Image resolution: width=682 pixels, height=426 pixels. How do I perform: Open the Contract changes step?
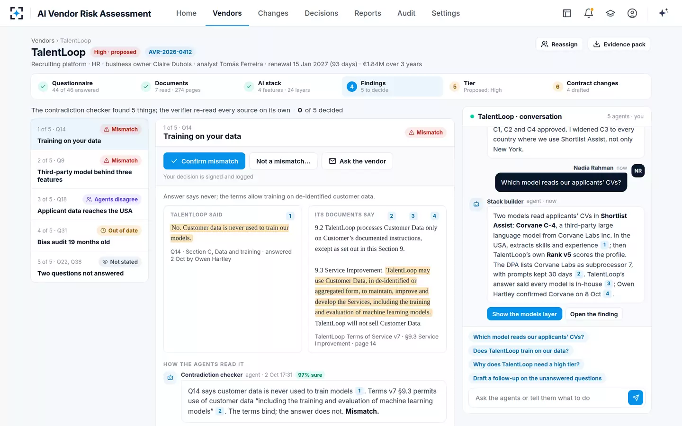point(598,87)
